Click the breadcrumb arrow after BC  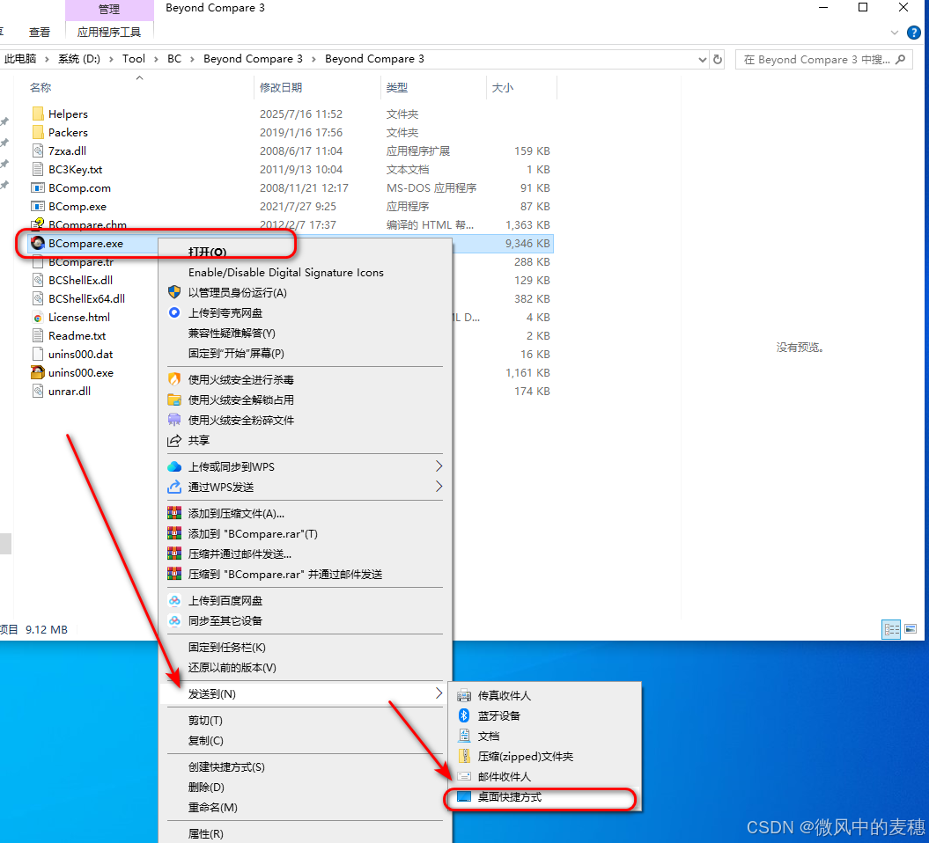(192, 59)
